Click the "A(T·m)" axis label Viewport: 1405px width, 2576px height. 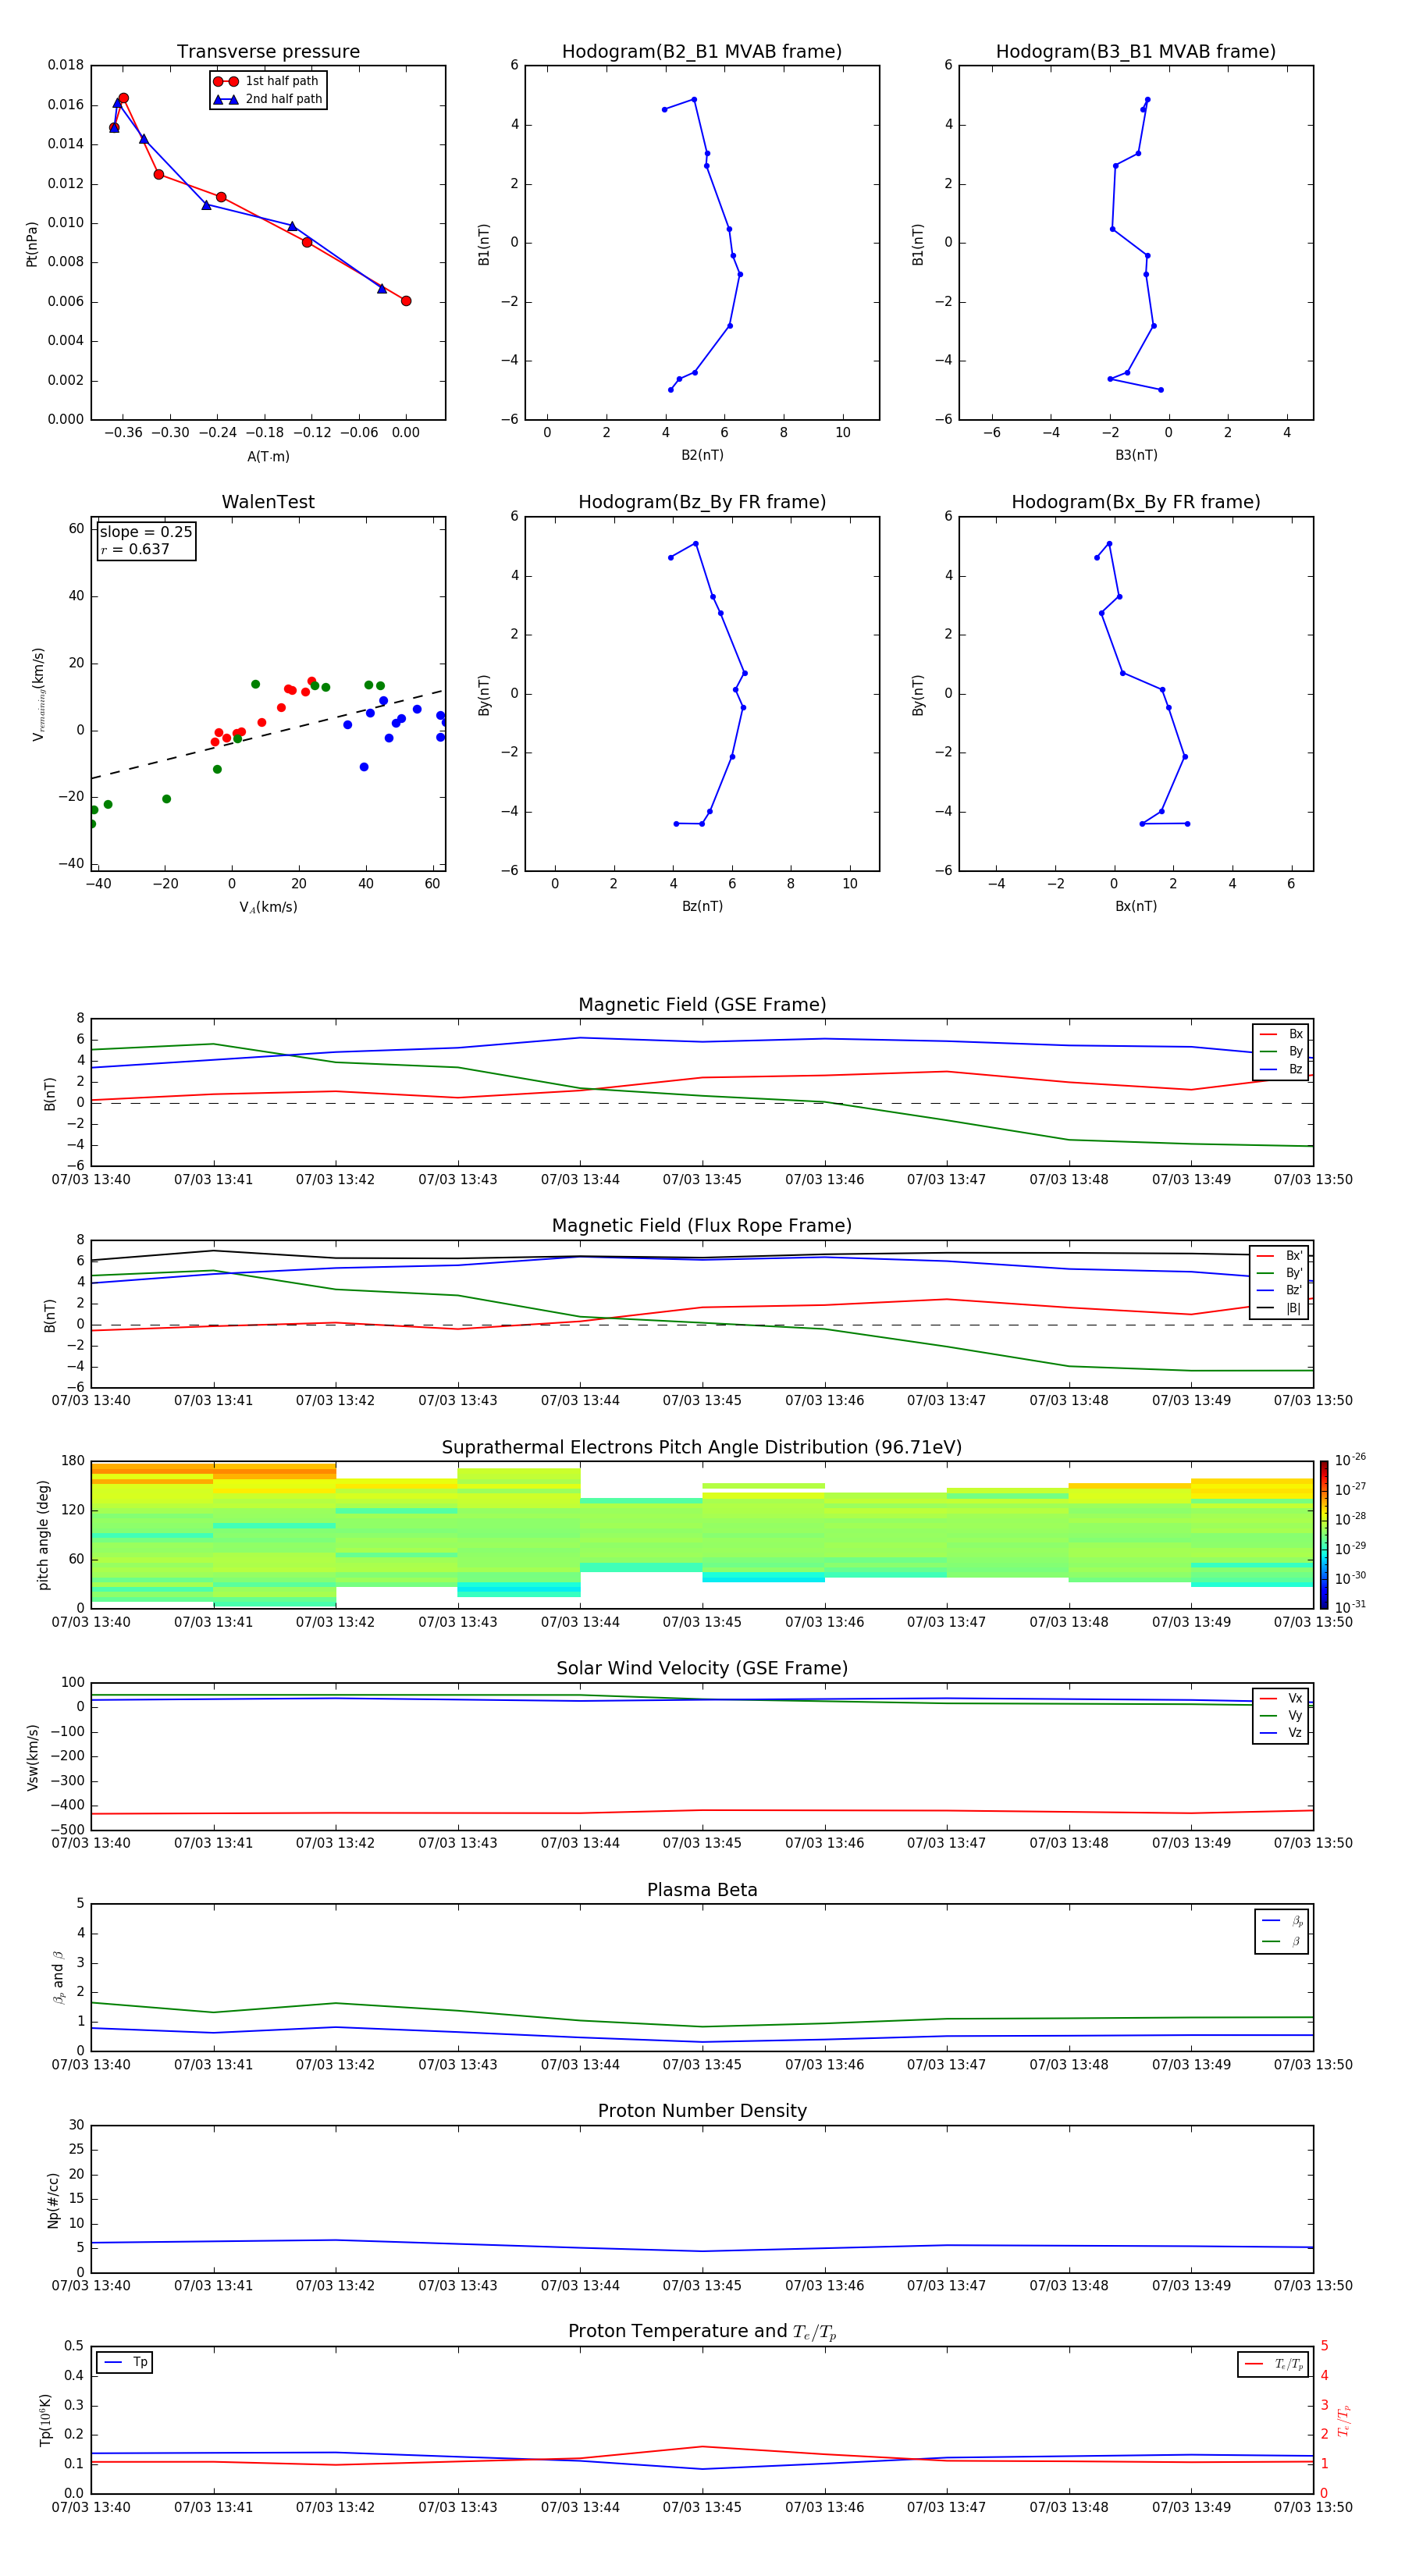point(268,456)
